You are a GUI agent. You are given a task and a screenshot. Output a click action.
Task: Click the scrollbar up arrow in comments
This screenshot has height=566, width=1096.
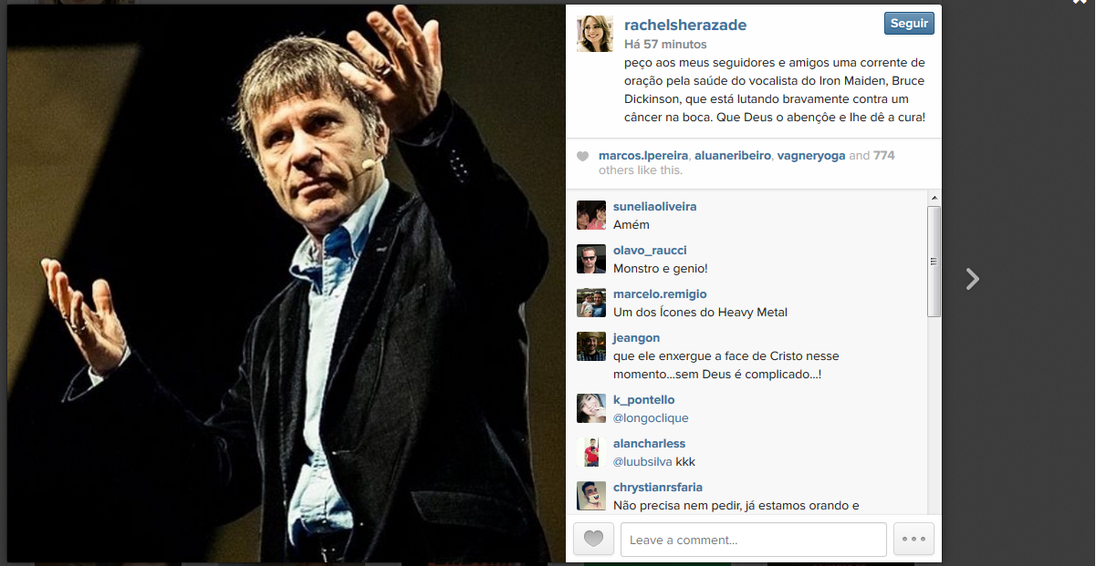934,197
